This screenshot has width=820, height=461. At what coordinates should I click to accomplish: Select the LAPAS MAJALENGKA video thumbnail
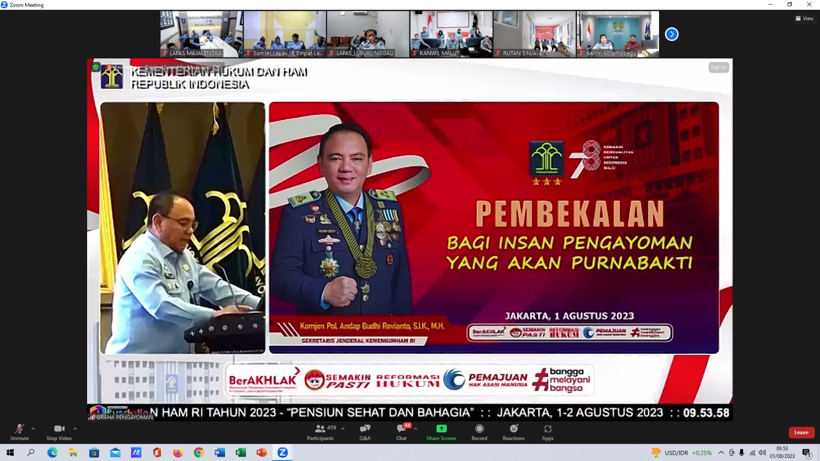point(201,34)
